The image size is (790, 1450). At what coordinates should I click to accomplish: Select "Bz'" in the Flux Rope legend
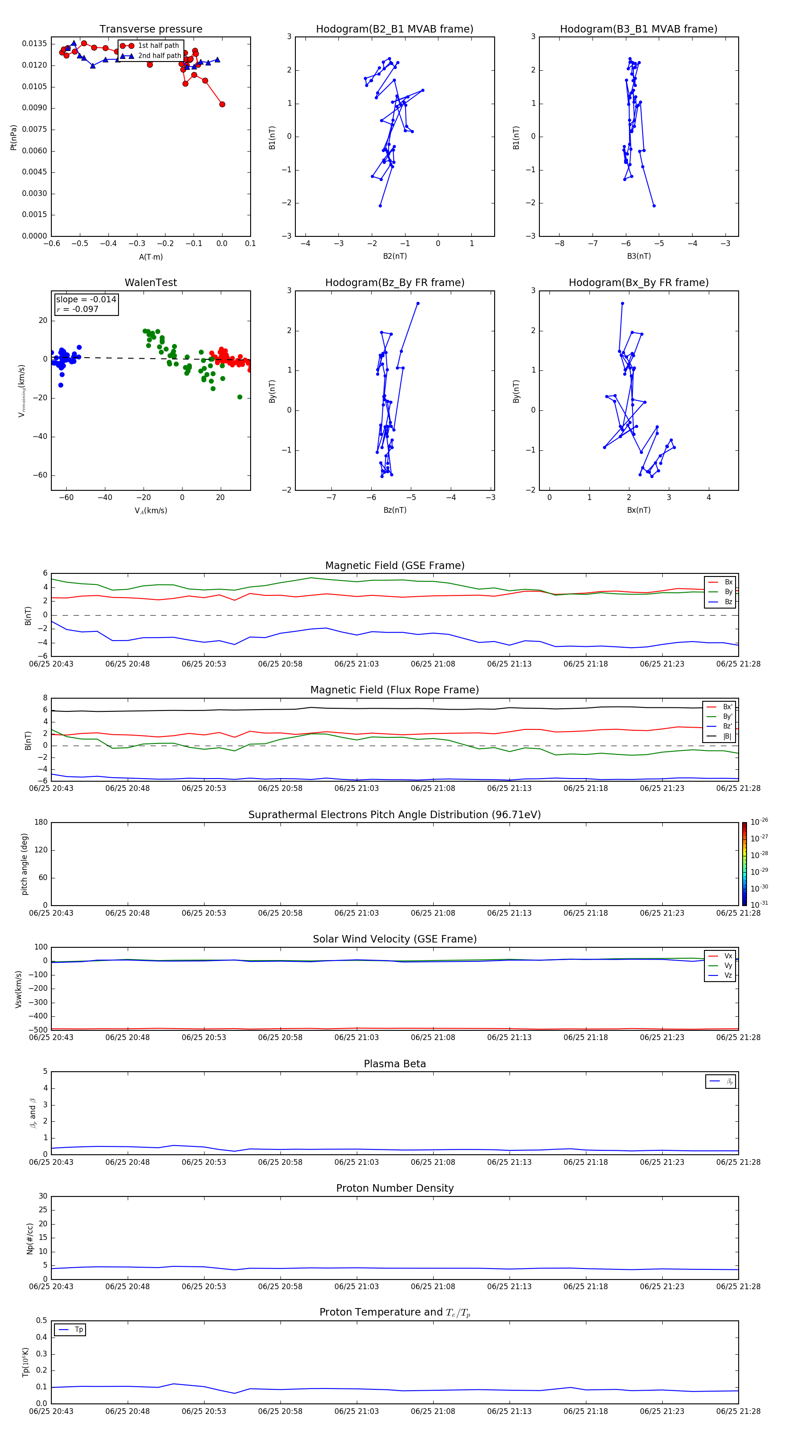[719, 726]
